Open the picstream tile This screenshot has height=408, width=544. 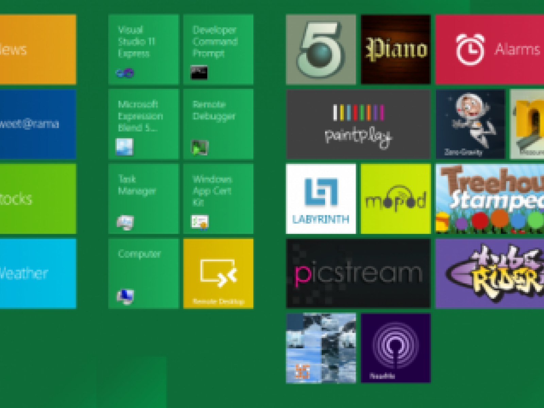tap(358, 274)
